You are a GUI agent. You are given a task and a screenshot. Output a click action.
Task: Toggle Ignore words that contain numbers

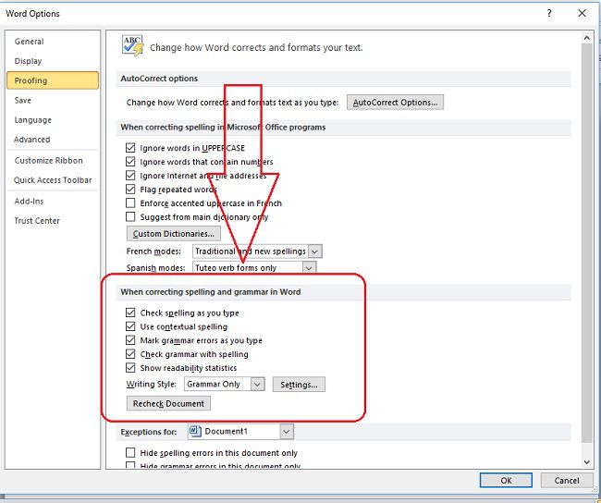click(130, 162)
